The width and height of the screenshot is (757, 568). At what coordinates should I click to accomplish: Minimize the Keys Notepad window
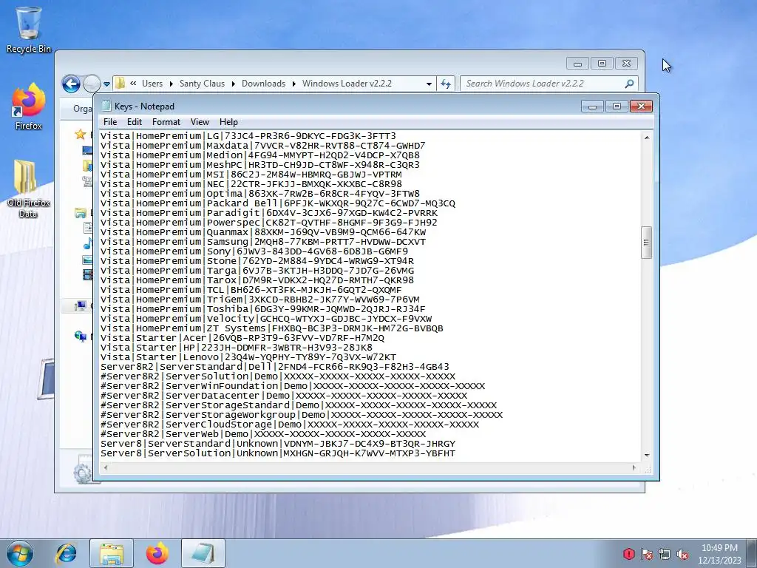[x=592, y=106]
